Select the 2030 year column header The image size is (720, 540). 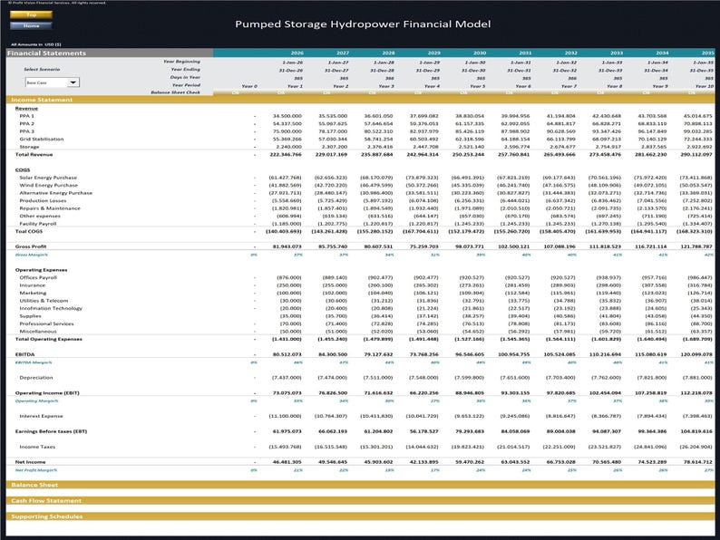coord(480,53)
